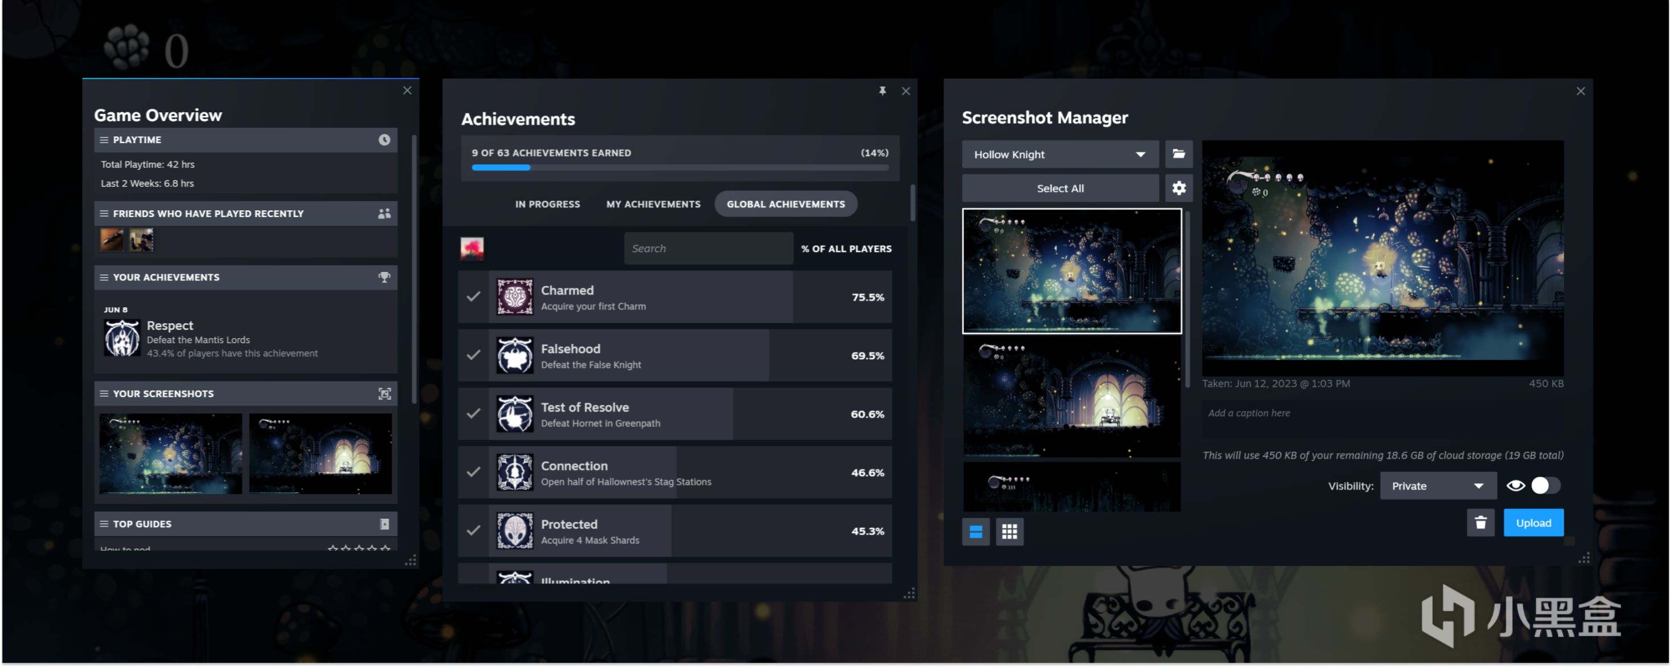Click guide document icon in Top Guides header

(384, 523)
